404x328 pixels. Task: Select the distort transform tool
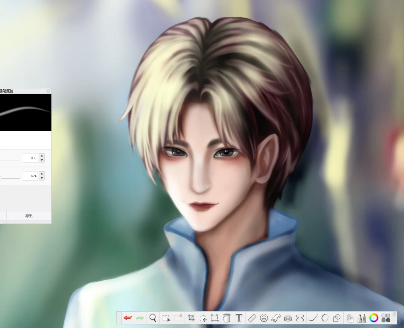coord(215,318)
